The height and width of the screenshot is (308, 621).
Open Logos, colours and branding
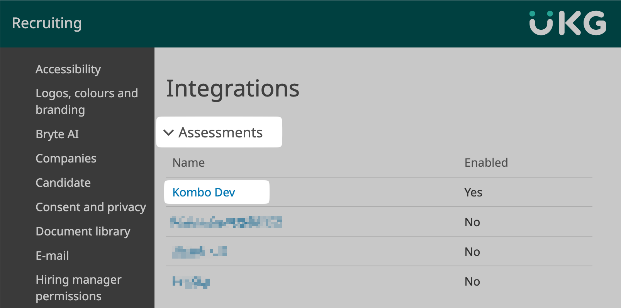pyautogui.click(x=87, y=101)
